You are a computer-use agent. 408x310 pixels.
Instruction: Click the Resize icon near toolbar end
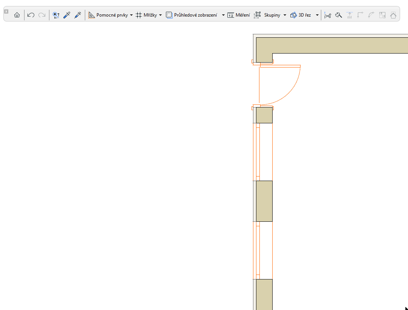tap(382, 15)
